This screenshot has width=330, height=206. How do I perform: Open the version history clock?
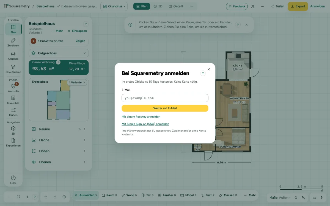pos(64,197)
